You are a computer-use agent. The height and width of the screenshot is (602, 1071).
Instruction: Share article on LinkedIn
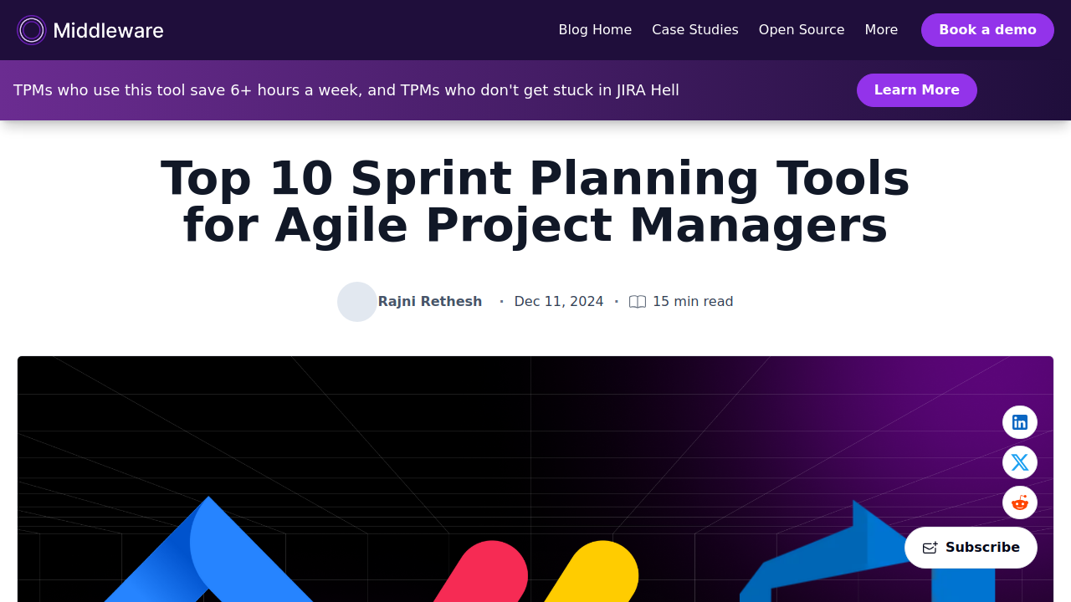pos(1020,422)
